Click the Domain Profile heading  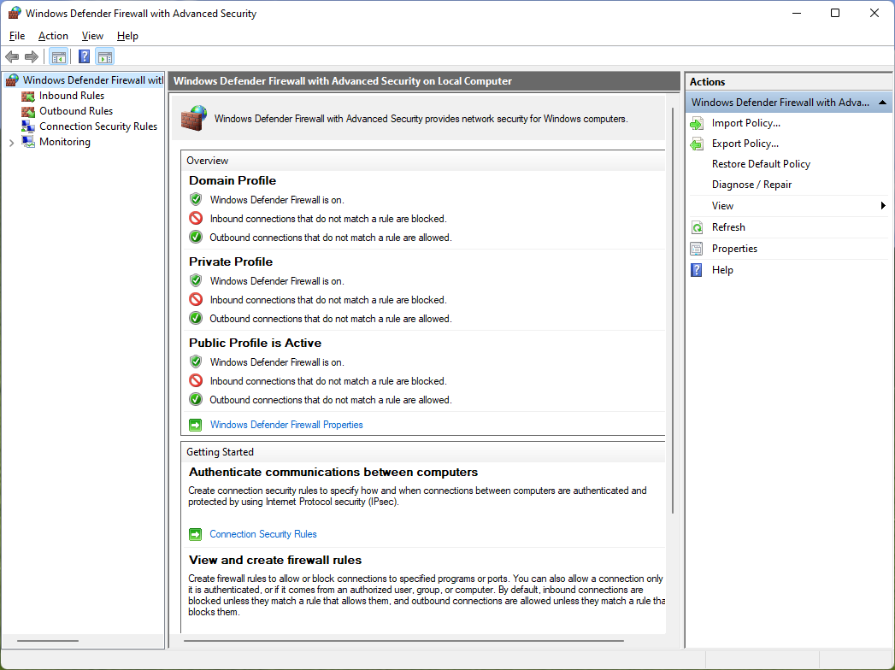click(233, 181)
